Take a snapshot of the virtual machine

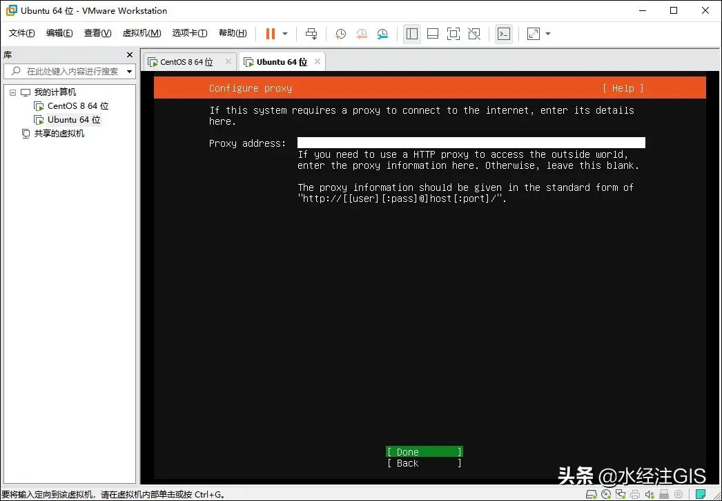(x=340, y=33)
